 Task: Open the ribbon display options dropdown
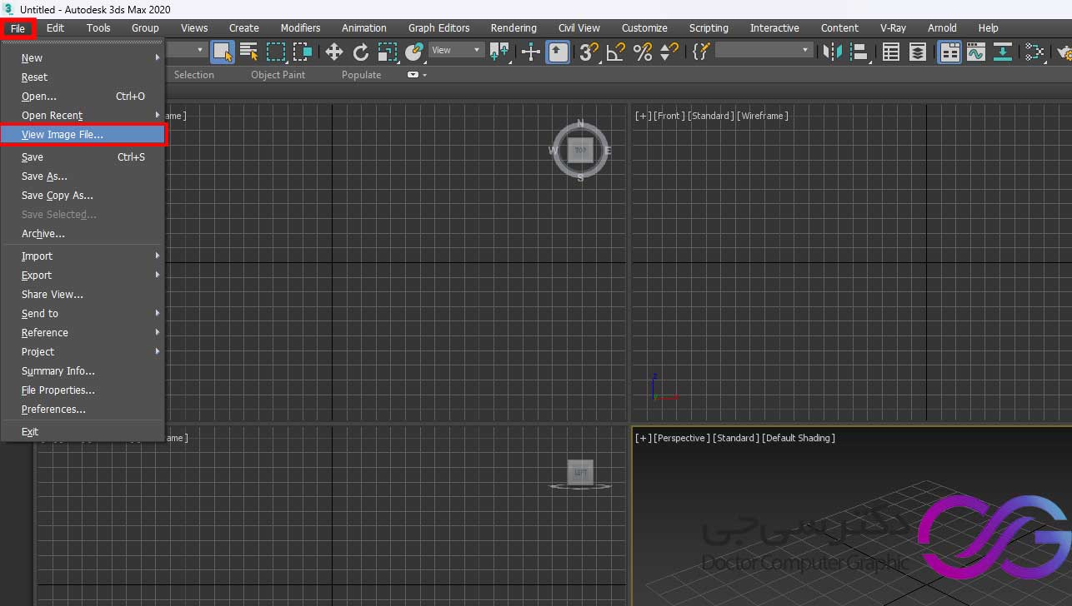(x=417, y=75)
